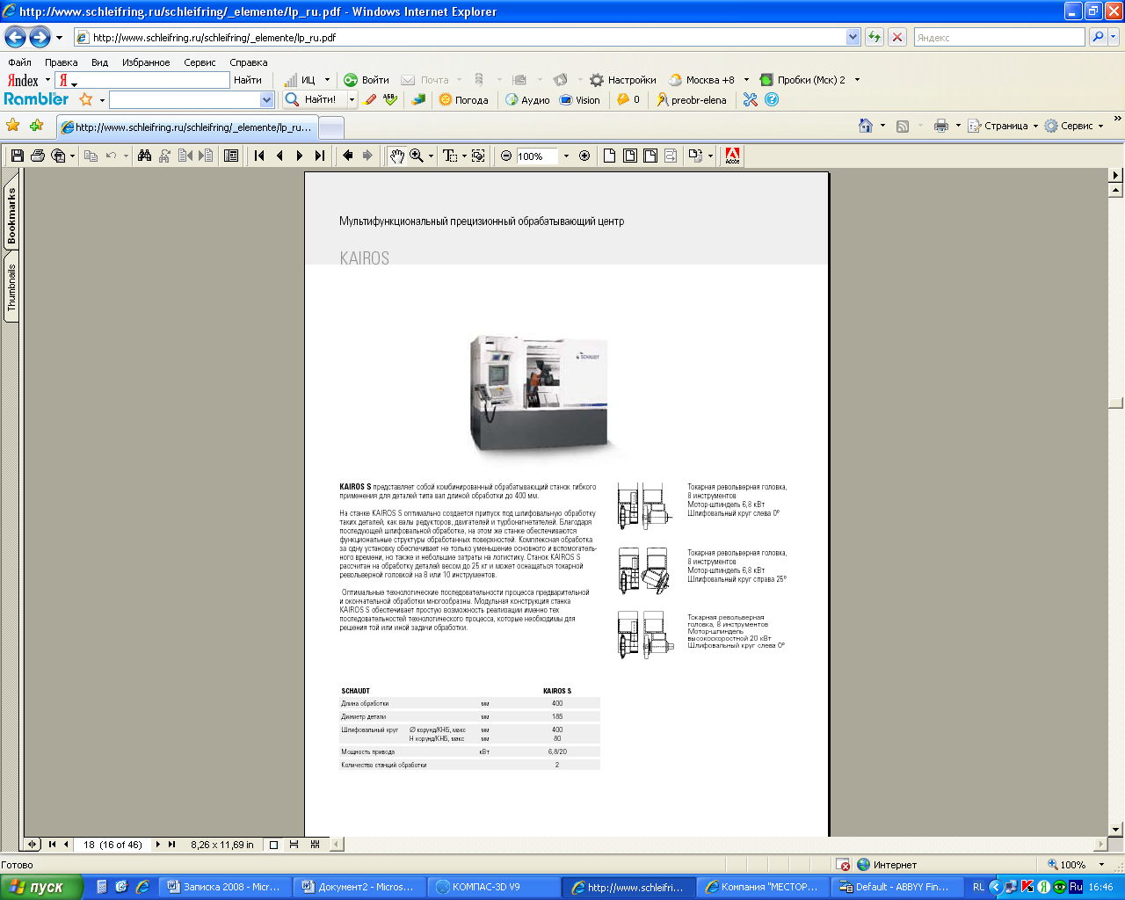Screen dimensions: 1125x900
Task: Click the browser Back button
Action: (x=15, y=37)
